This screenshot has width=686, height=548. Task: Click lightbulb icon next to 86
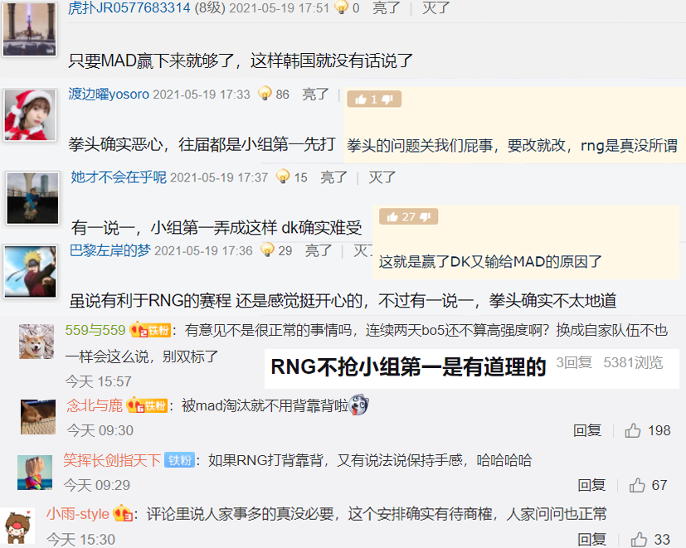(265, 93)
